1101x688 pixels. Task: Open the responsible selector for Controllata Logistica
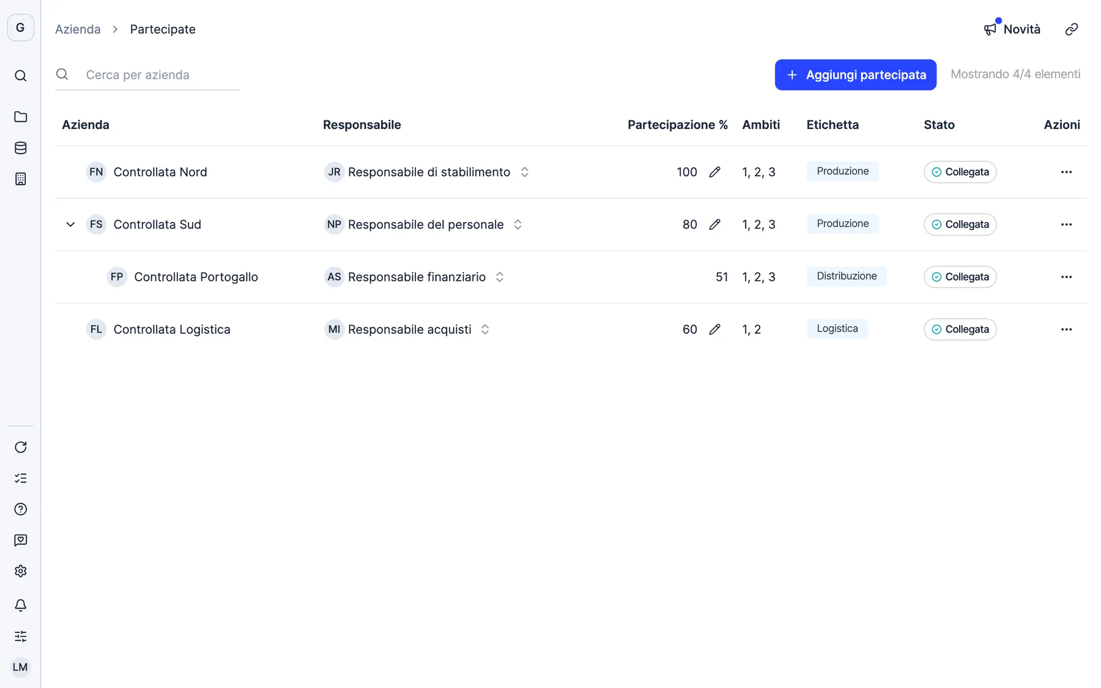tap(485, 330)
